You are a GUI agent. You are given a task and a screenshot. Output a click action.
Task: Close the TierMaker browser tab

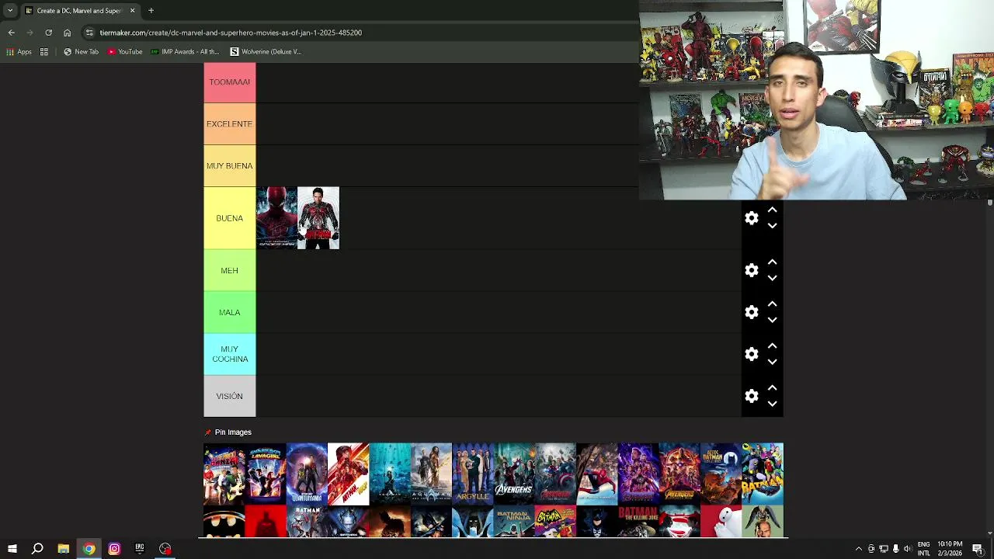coord(132,11)
